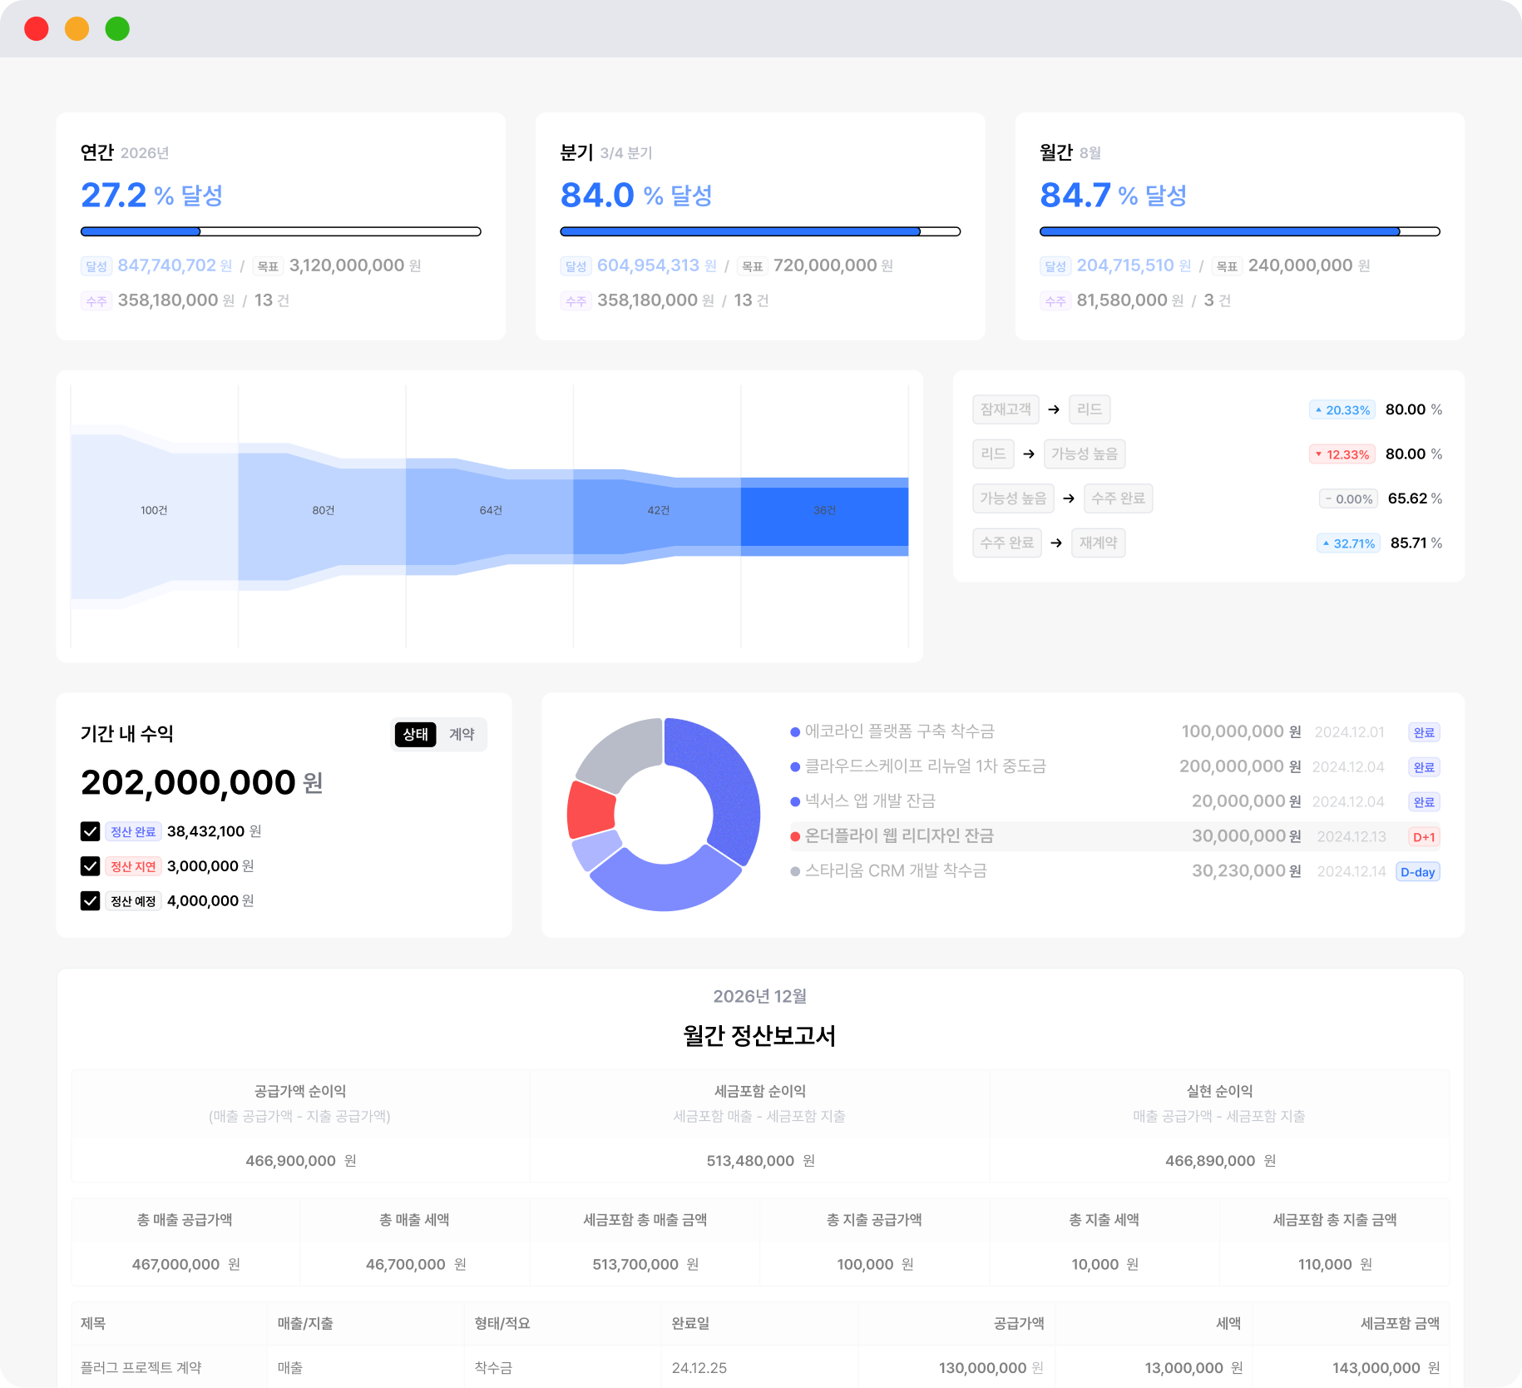Click the 공급가액 column header
The image size is (1522, 1388).
(1018, 1323)
